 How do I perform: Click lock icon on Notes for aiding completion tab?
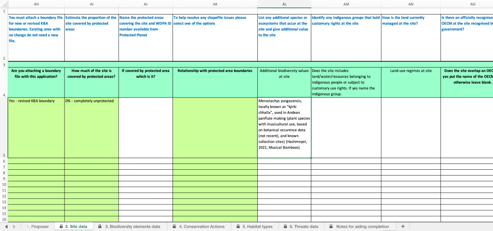coord(331,226)
